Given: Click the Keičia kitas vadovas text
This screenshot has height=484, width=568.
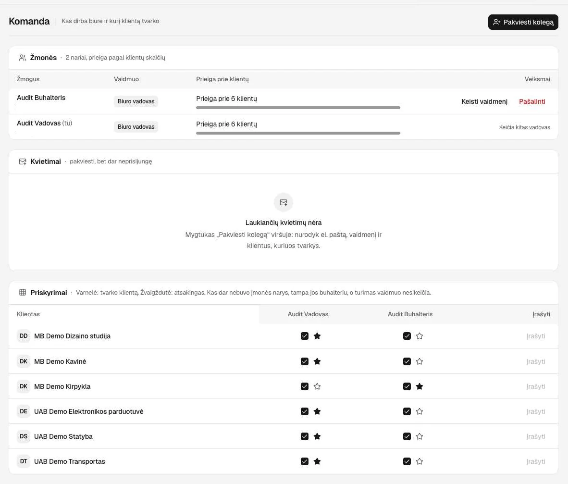Looking at the screenshot, I should [525, 127].
